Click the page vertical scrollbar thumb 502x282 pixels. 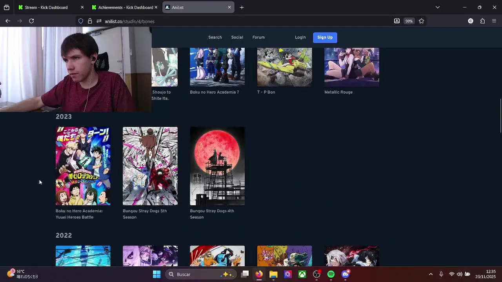click(x=500, y=116)
